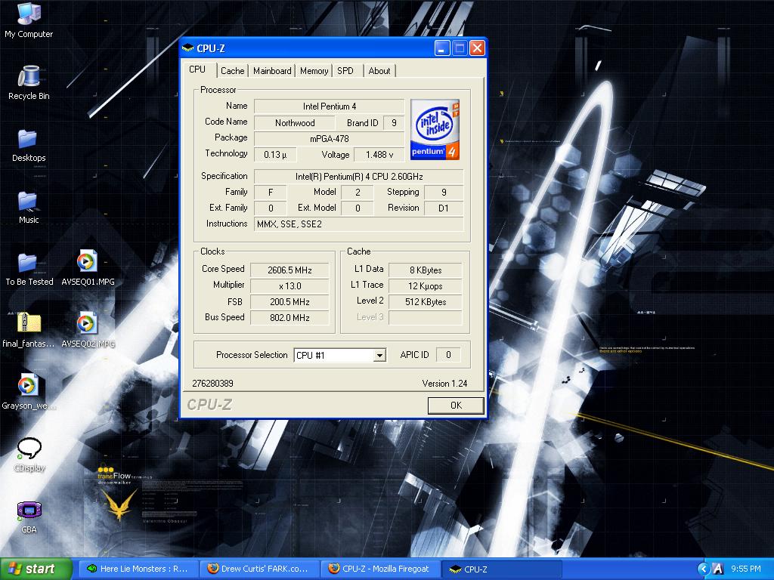Click the Brand ID value 9
The image size is (774, 580).
[x=394, y=123]
